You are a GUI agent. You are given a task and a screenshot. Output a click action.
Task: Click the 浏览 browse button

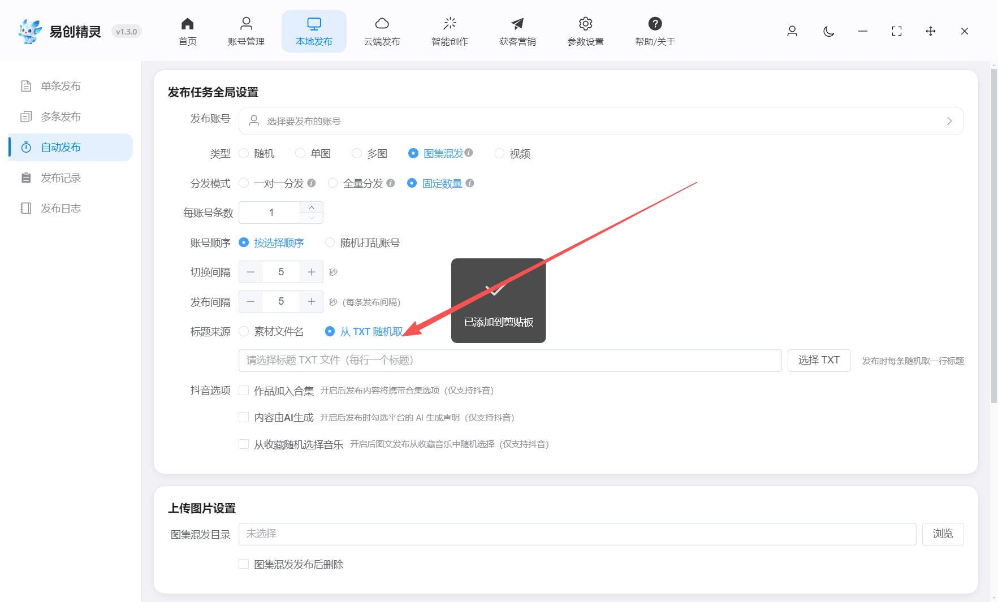pyautogui.click(x=943, y=534)
